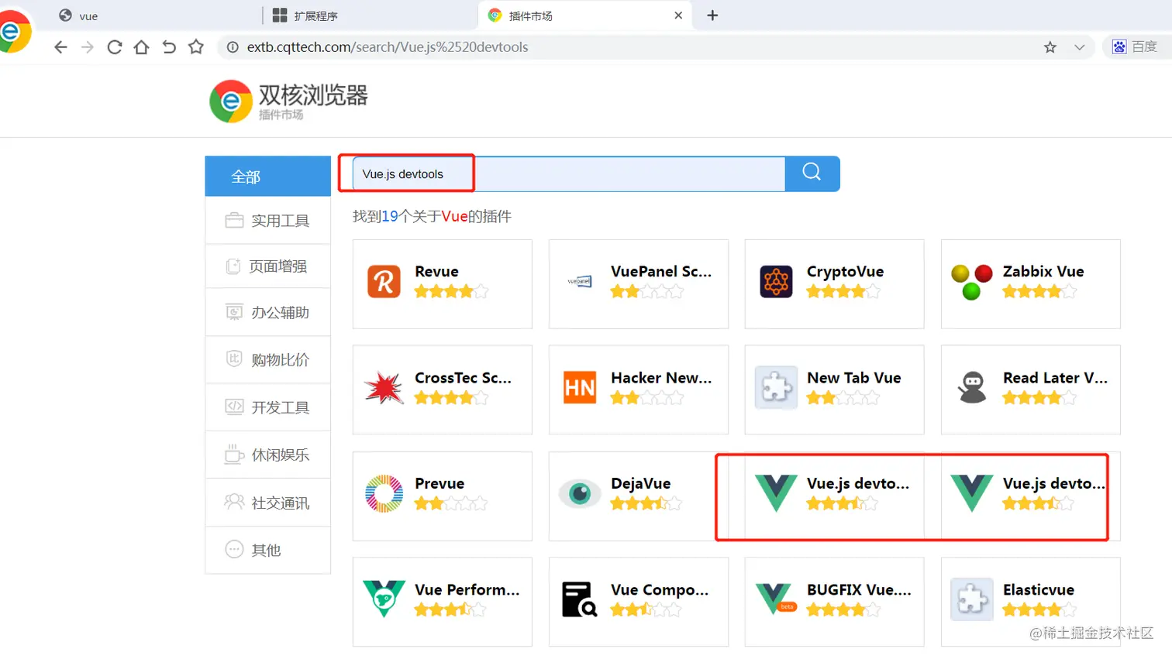Open the 页面增强 category

click(x=267, y=266)
